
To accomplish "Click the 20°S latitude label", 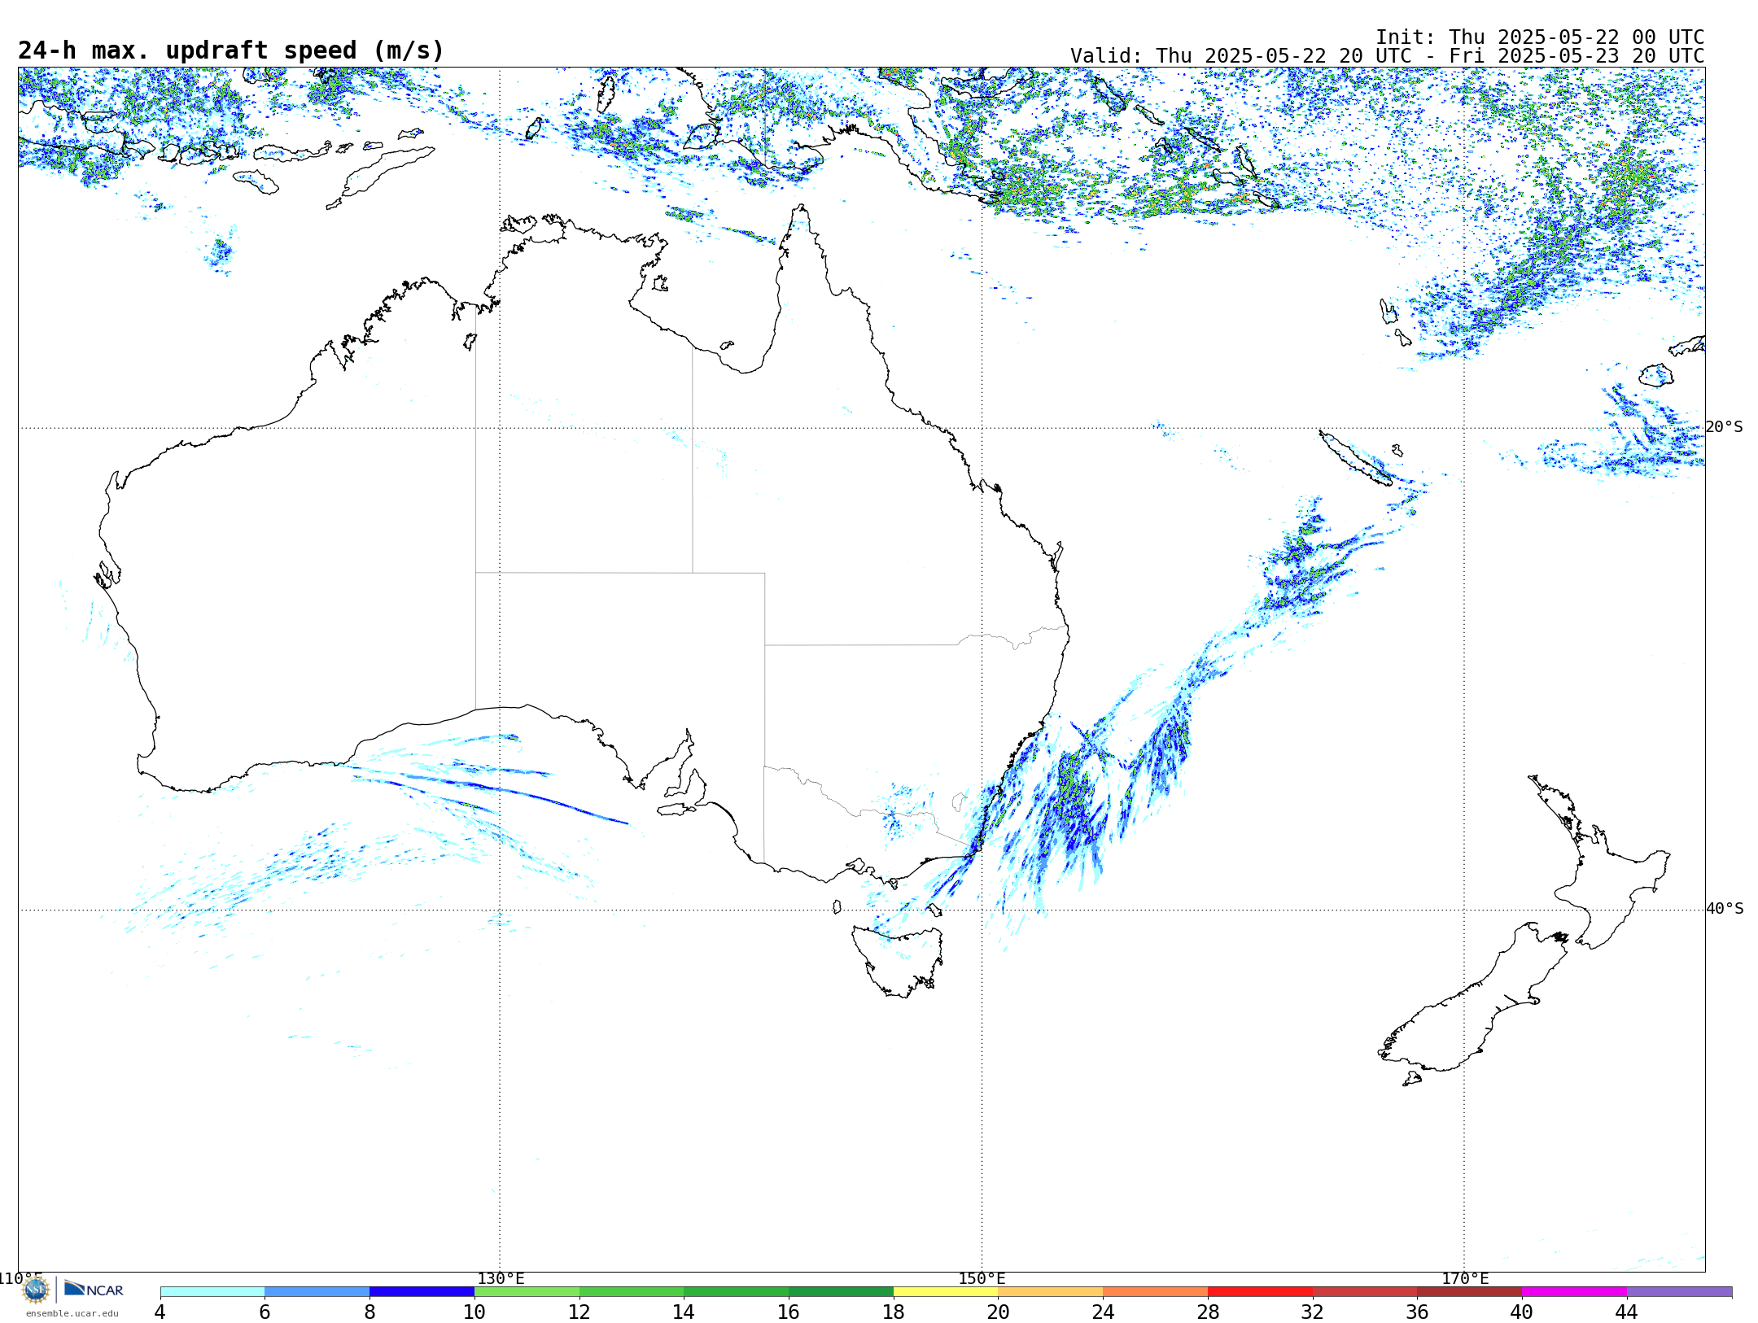I will pos(1725,427).
